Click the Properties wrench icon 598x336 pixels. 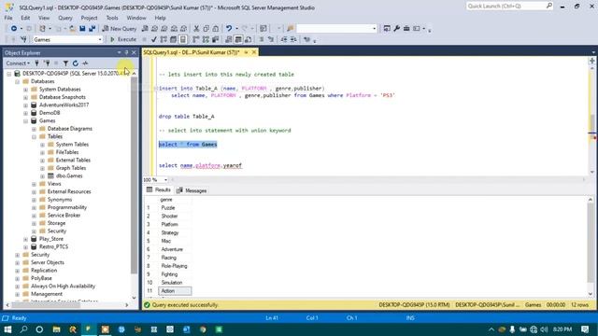pyautogui.click(x=396, y=29)
